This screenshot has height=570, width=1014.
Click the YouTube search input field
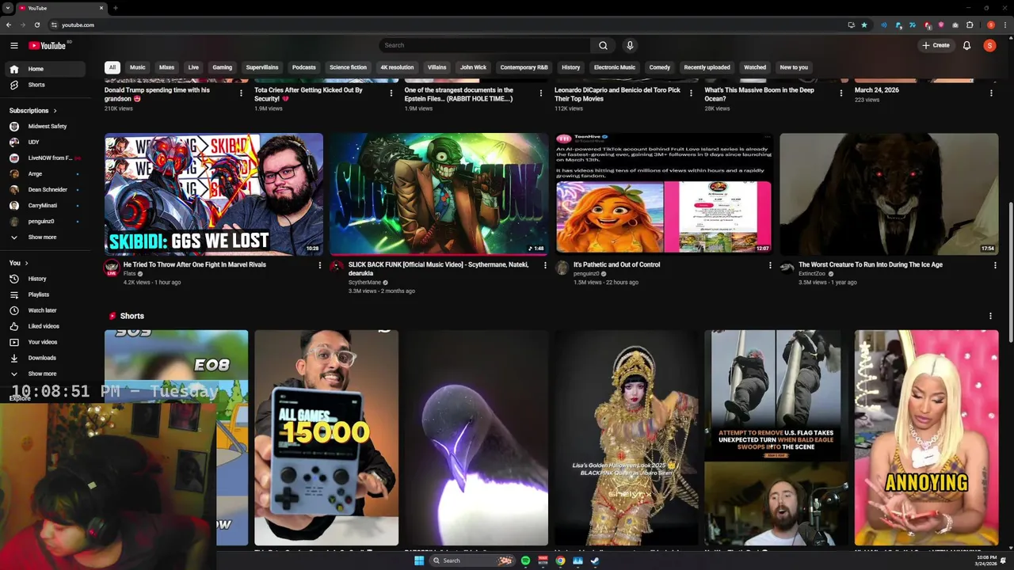pyautogui.click(x=485, y=45)
